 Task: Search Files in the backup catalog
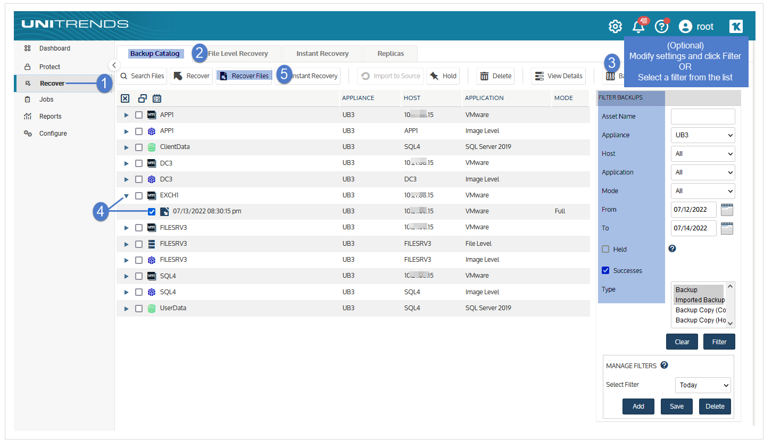point(142,76)
